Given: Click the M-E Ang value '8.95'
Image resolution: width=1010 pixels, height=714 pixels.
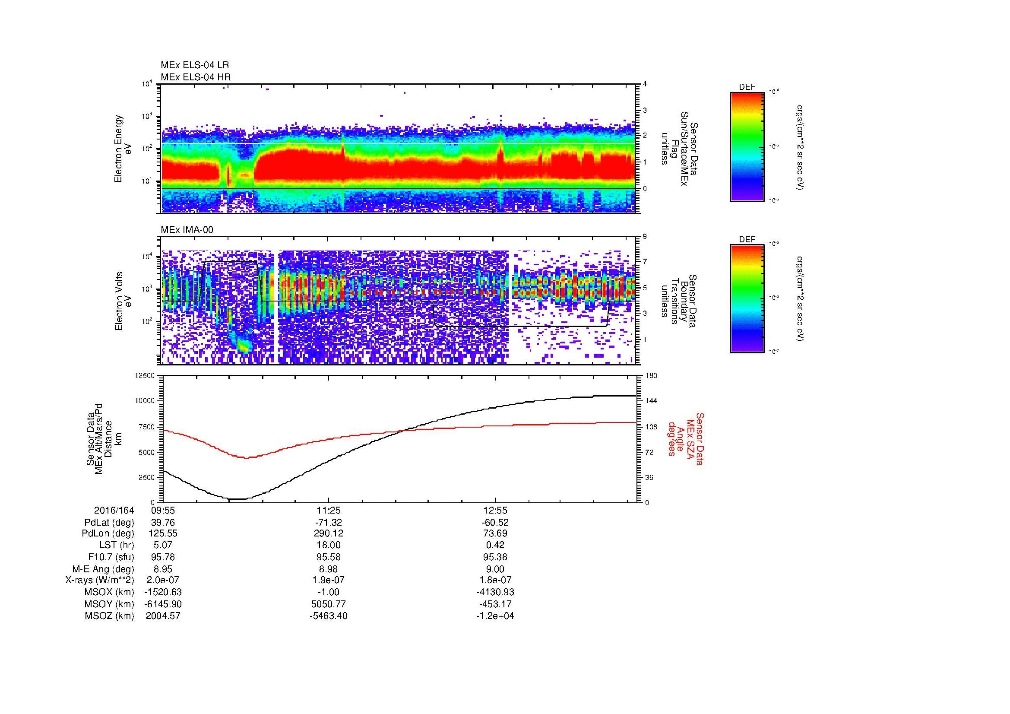Looking at the screenshot, I should [x=163, y=569].
